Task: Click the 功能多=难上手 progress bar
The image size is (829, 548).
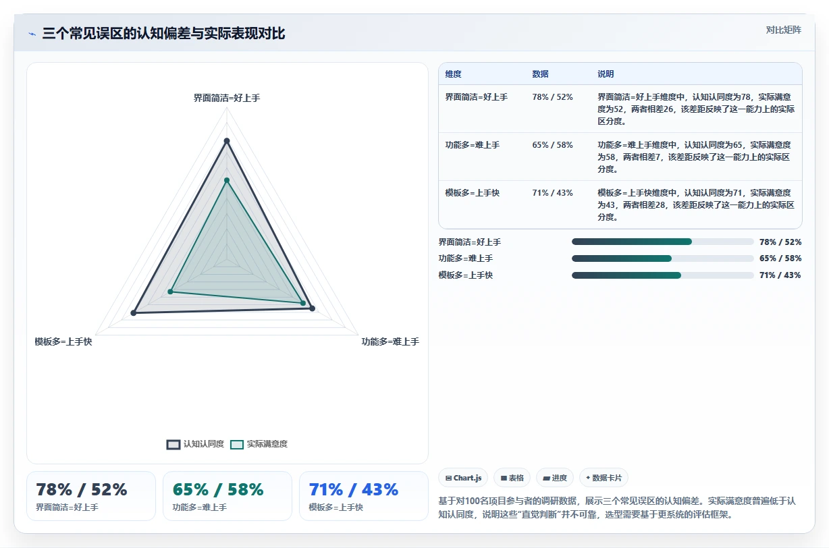Action: (663, 258)
